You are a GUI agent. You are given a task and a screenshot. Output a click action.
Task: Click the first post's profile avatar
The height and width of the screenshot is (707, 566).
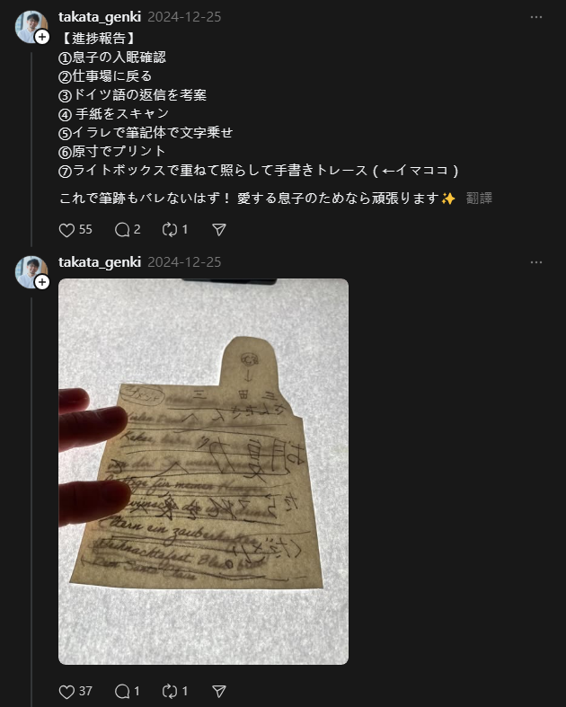tap(31, 27)
